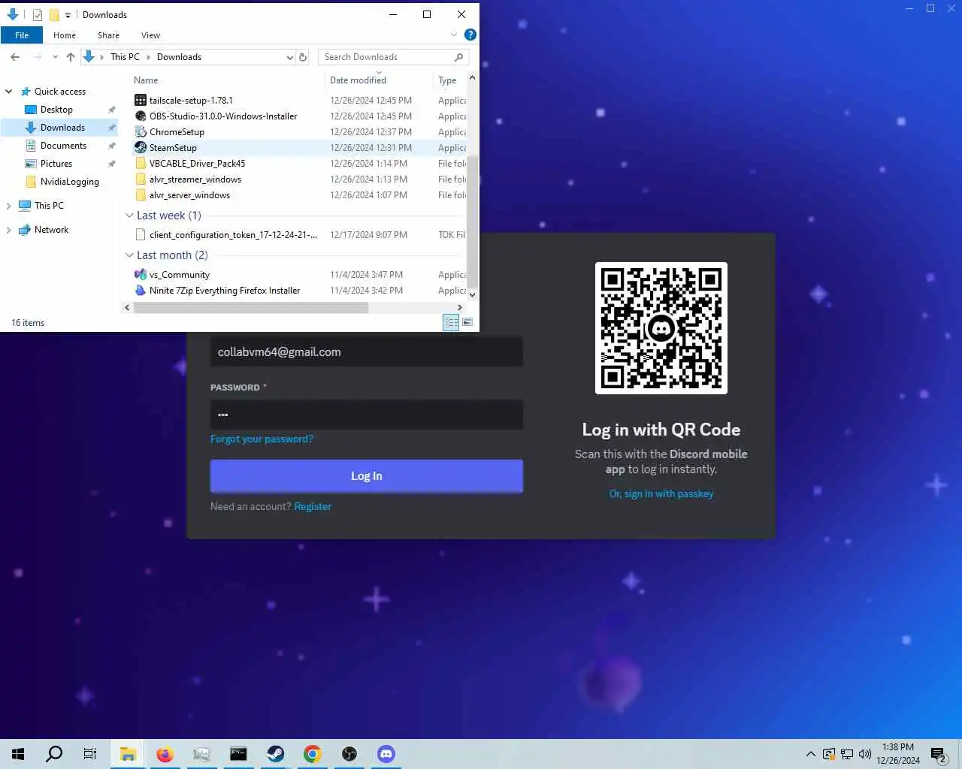The image size is (962, 769).
Task: Open OBS Studio taskbar icon
Action: 349,754
